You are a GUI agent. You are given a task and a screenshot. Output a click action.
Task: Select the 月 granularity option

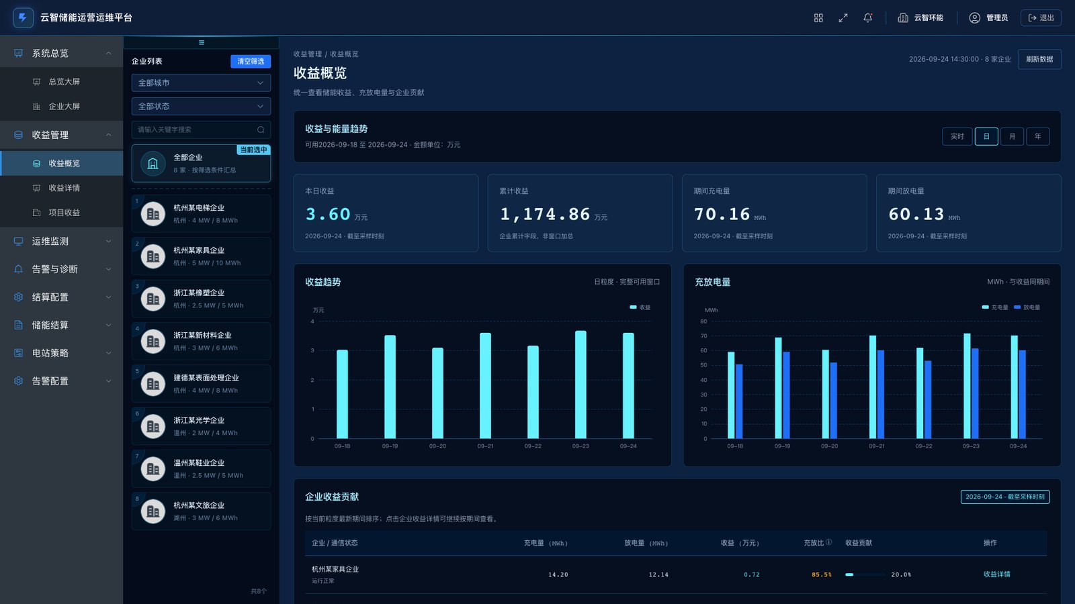pyautogui.click(x=1012, y=136)
